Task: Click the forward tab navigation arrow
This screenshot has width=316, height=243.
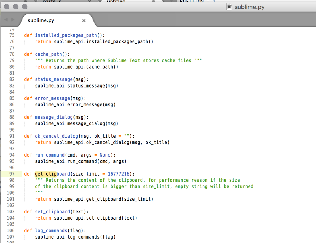Action: pos(13,20)
